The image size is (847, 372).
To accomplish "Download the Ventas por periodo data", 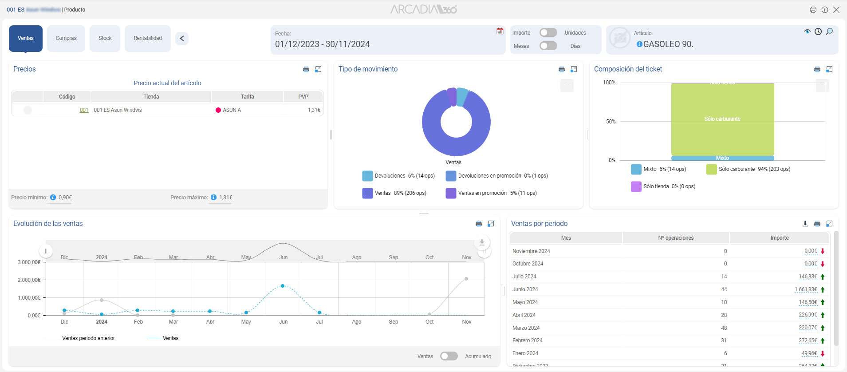I will click(805, 224).
